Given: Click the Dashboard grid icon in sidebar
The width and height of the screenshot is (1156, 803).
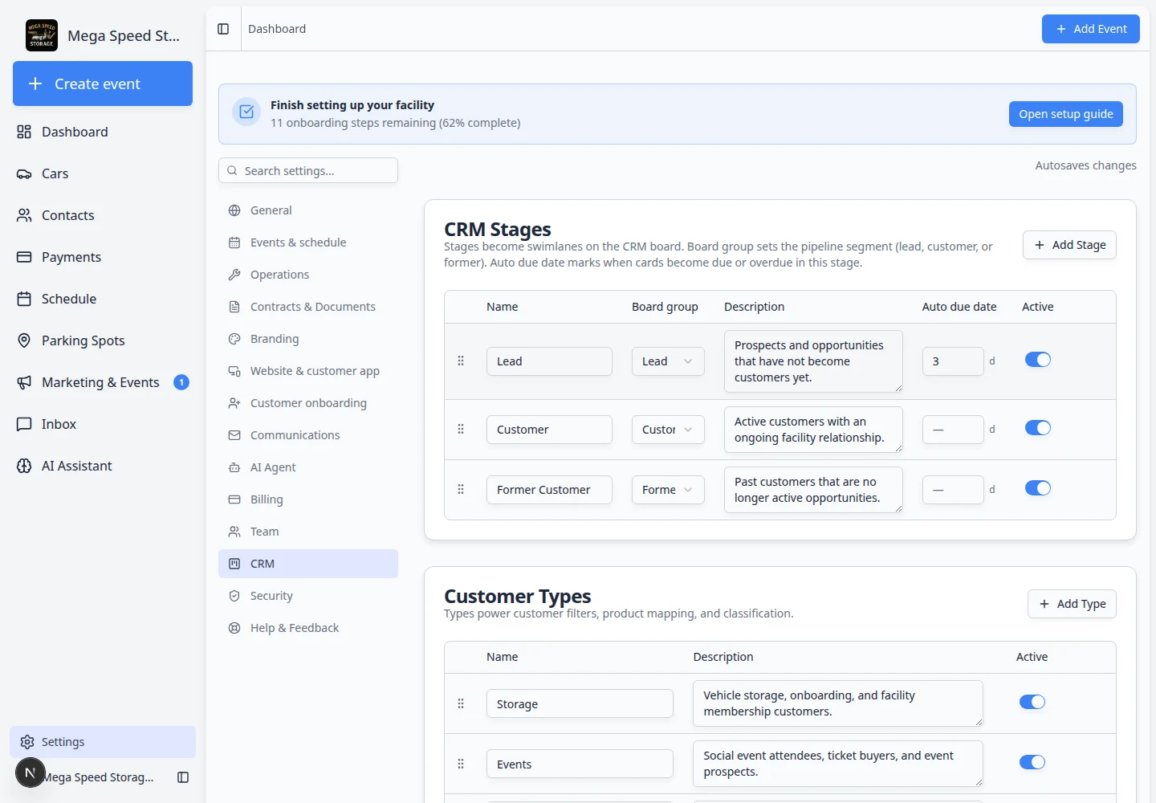Looking at the screenshot, I should (24, 132).
